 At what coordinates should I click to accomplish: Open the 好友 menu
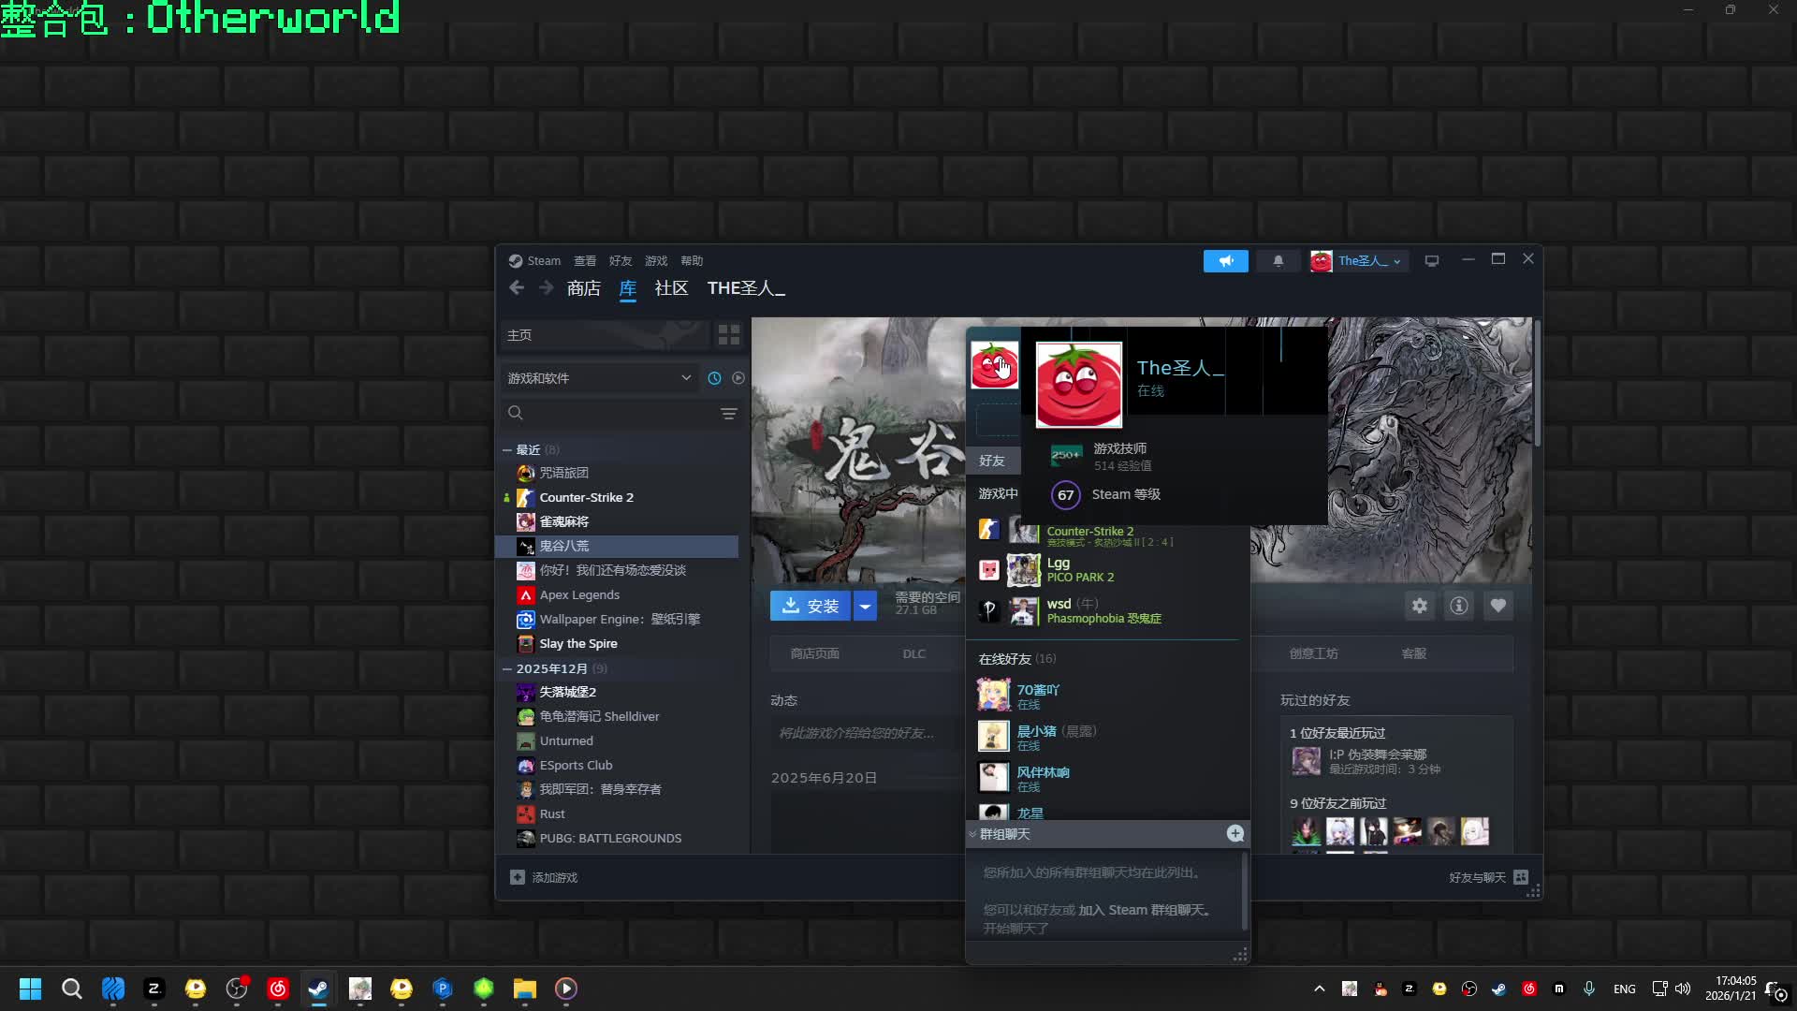click(620, 261)
